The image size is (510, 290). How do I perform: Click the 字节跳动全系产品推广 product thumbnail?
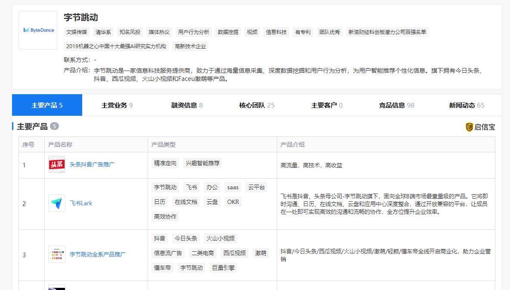click(57, 254)
